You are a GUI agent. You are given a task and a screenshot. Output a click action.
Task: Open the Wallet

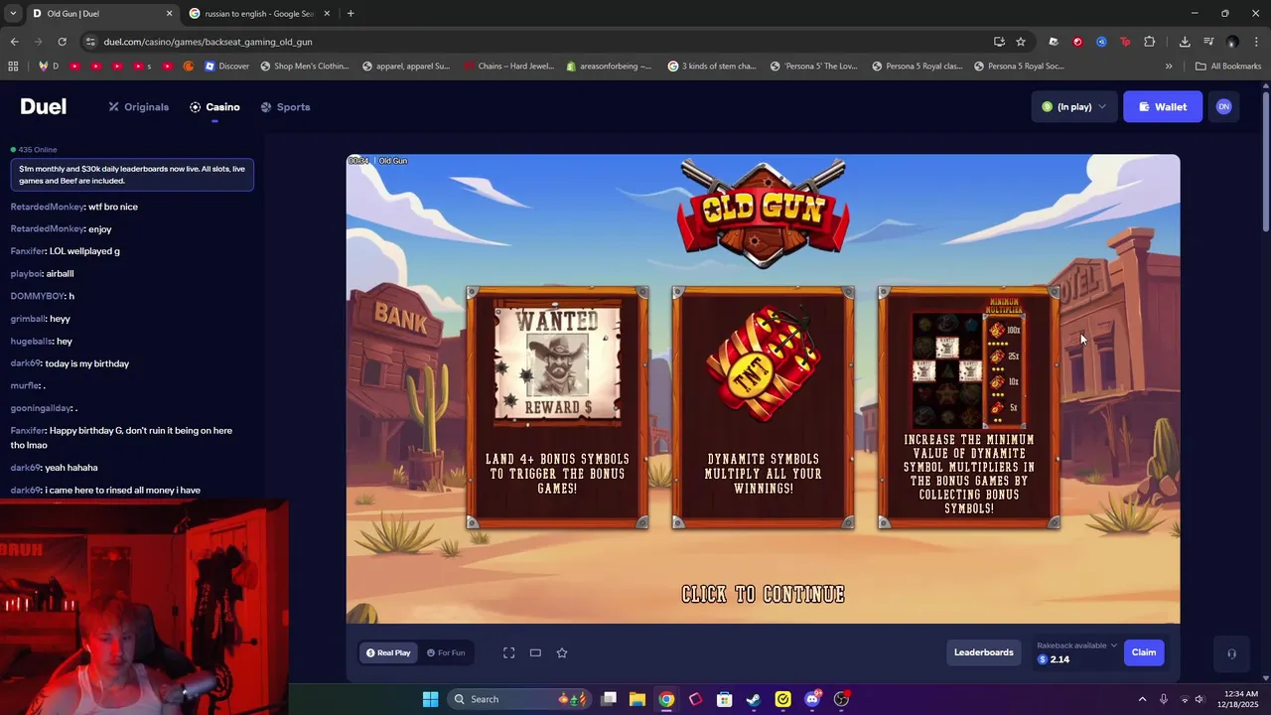coord(1162,107)
